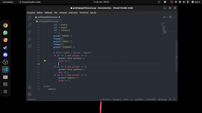
Task: Open Discord from the dock
Action: [5, 55]
